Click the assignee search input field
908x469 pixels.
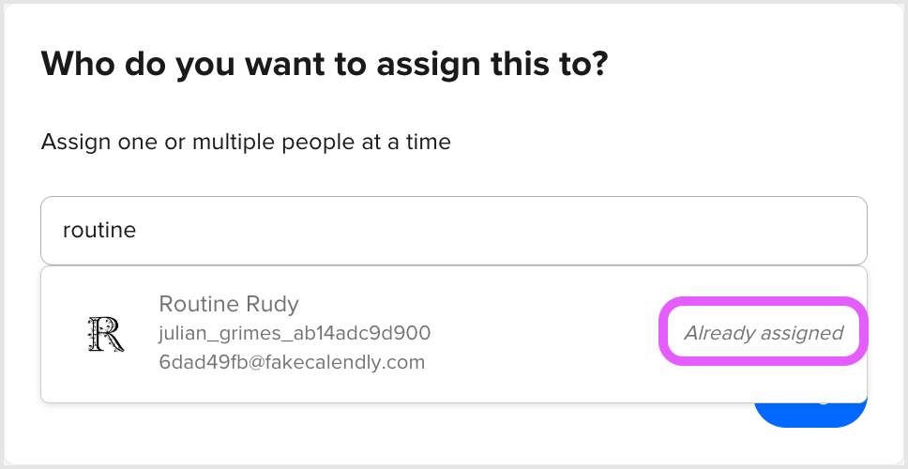453,231
